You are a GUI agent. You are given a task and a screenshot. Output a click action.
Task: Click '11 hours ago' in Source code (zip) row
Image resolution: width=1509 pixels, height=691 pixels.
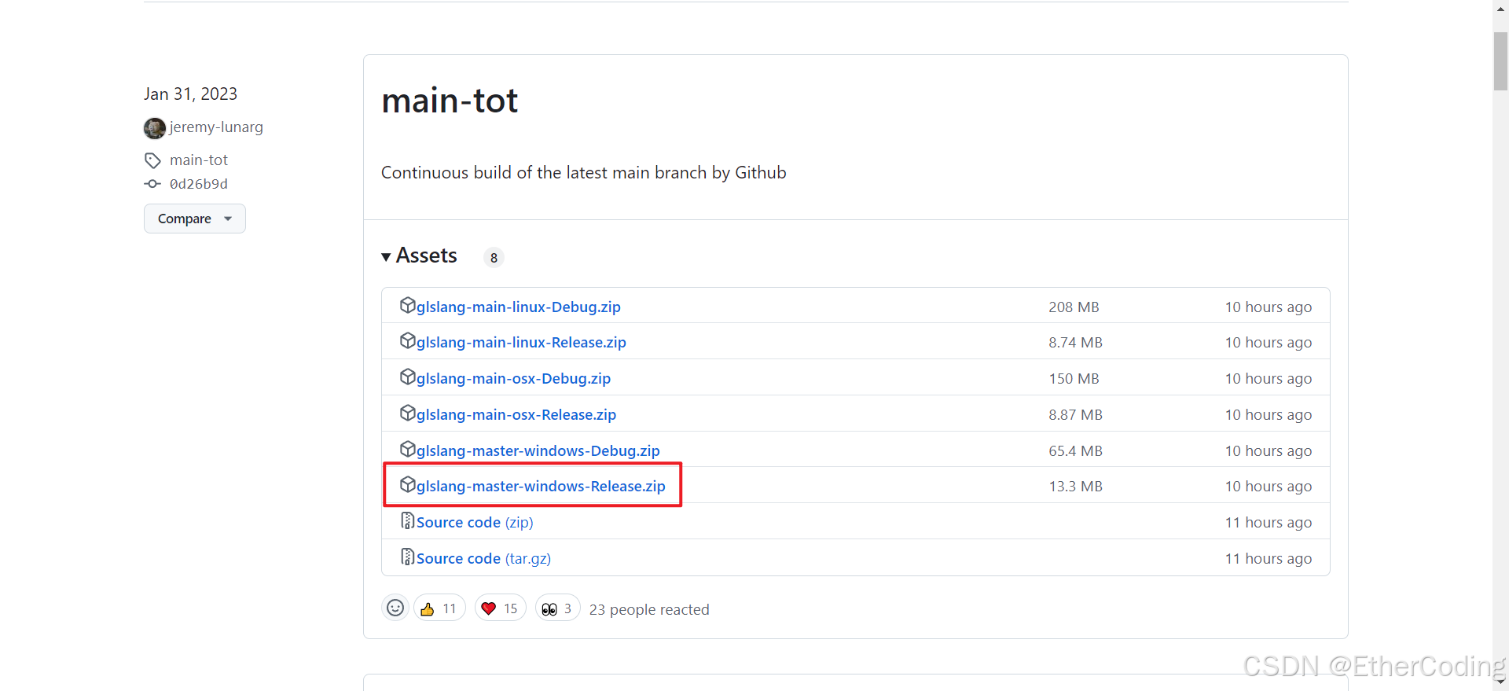point(1268,523)
